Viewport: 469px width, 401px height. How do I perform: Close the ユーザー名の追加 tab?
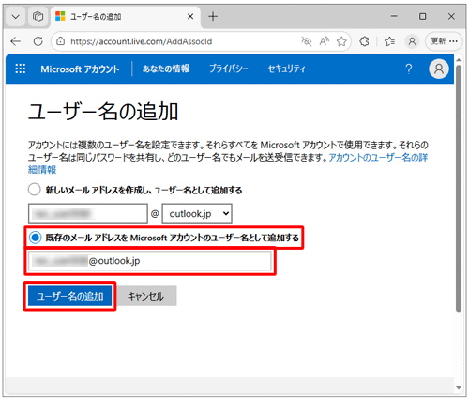pos(190,16)
